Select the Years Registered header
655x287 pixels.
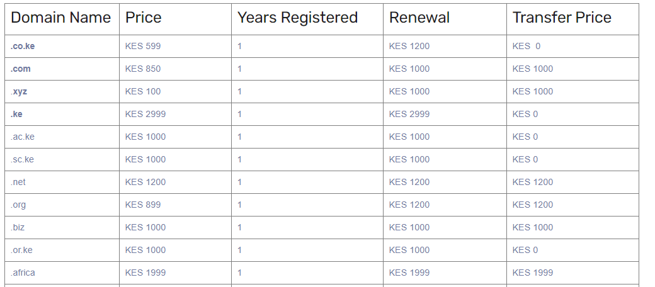tap(298, 18)
